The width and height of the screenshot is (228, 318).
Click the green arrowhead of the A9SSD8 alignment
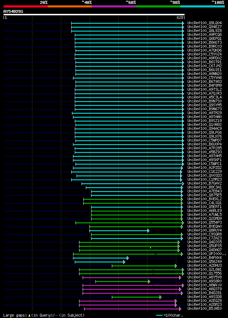tap(160, 297)
